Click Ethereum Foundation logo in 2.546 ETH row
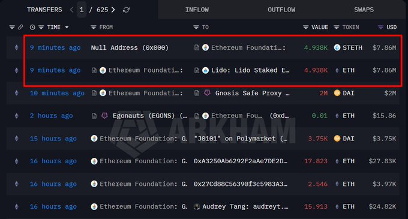 coord(94,184)
